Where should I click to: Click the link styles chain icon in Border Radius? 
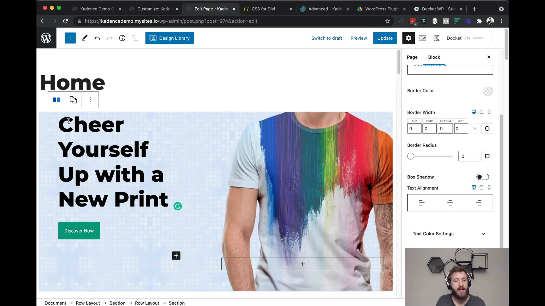point(487,156)
